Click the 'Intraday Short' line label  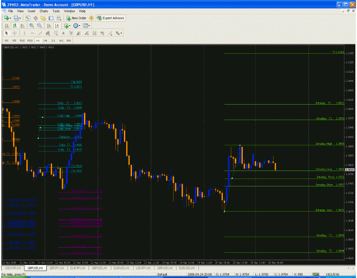[x=324, y=185]
